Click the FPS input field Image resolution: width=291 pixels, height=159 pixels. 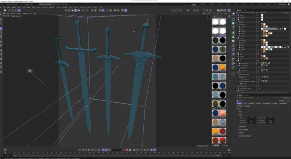252,118
